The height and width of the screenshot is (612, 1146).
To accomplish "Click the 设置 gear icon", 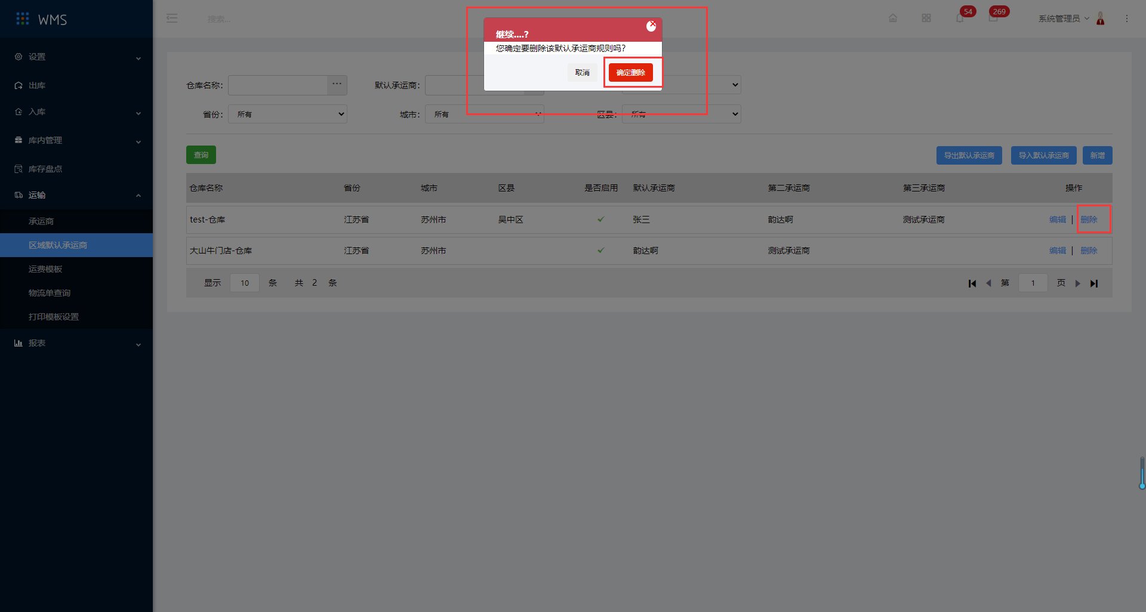I will tap(19, 57).
